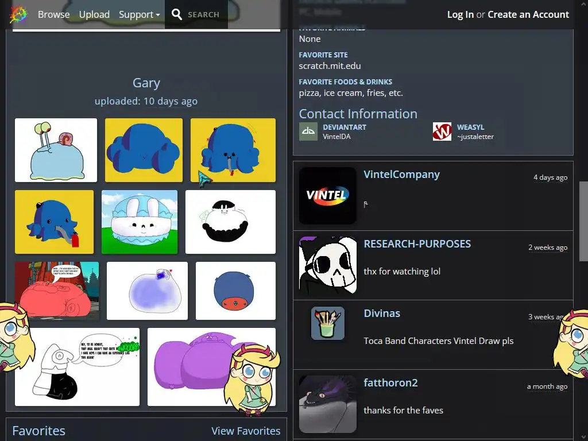Open Divinas user profile link
Image resolution: width=588 pixels, height=441 pixels.
[382, 313]
